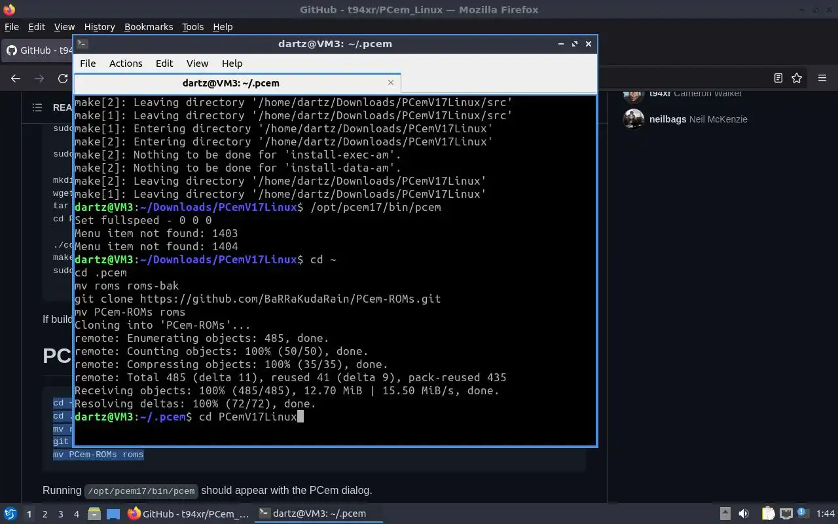Screen dimensions: 838x524
Task: Click 'mv PCem-ROMs roms' in the GitHub code block
Action: pos(98,454)
